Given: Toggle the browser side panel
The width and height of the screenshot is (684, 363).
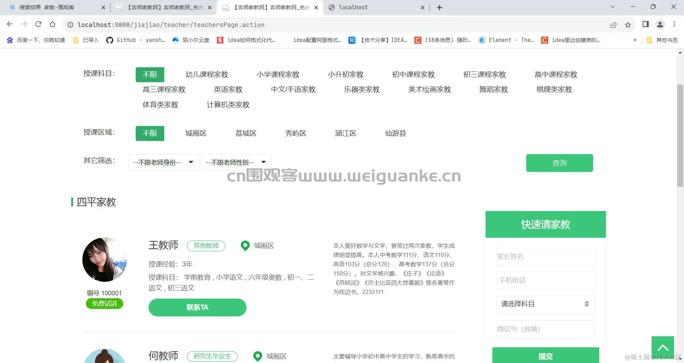Looking at the screenshot, I should point(646,24).
